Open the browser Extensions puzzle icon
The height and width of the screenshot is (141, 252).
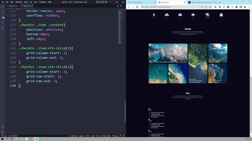[236, 7]
